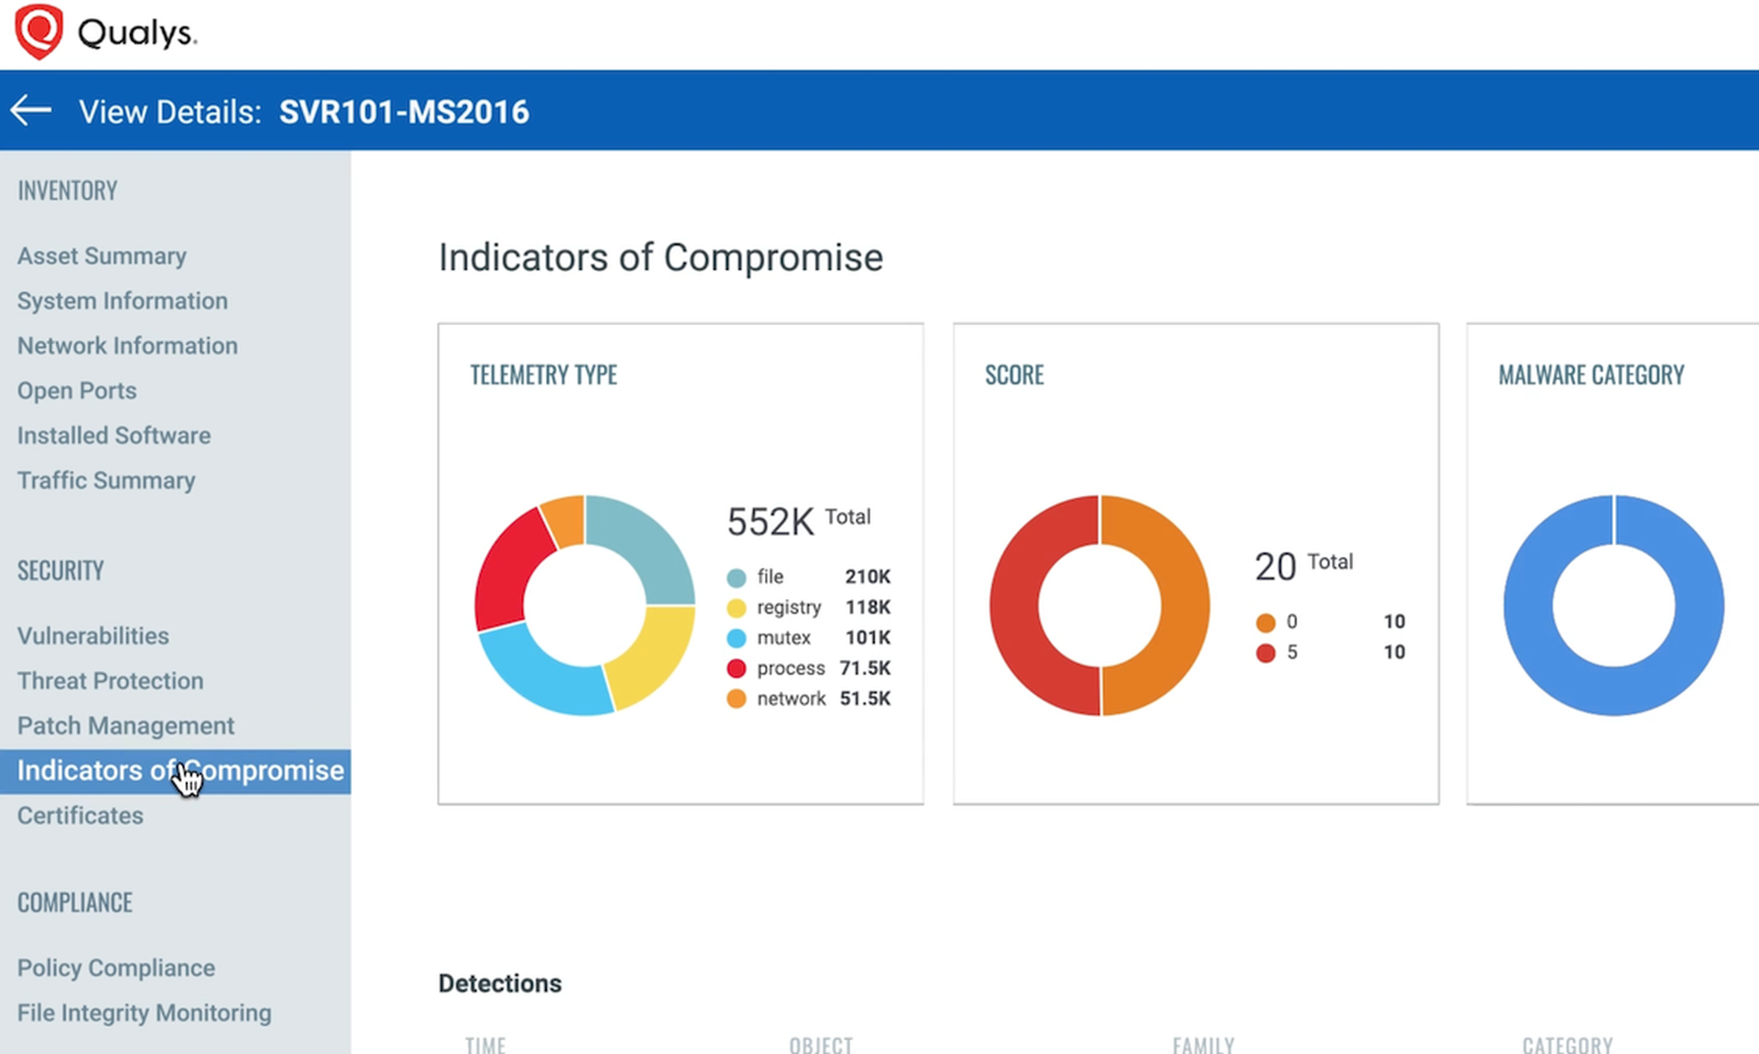Screen dimensions: 1759x1054
Task: Click the Detections heading
Action: (500, 983)
